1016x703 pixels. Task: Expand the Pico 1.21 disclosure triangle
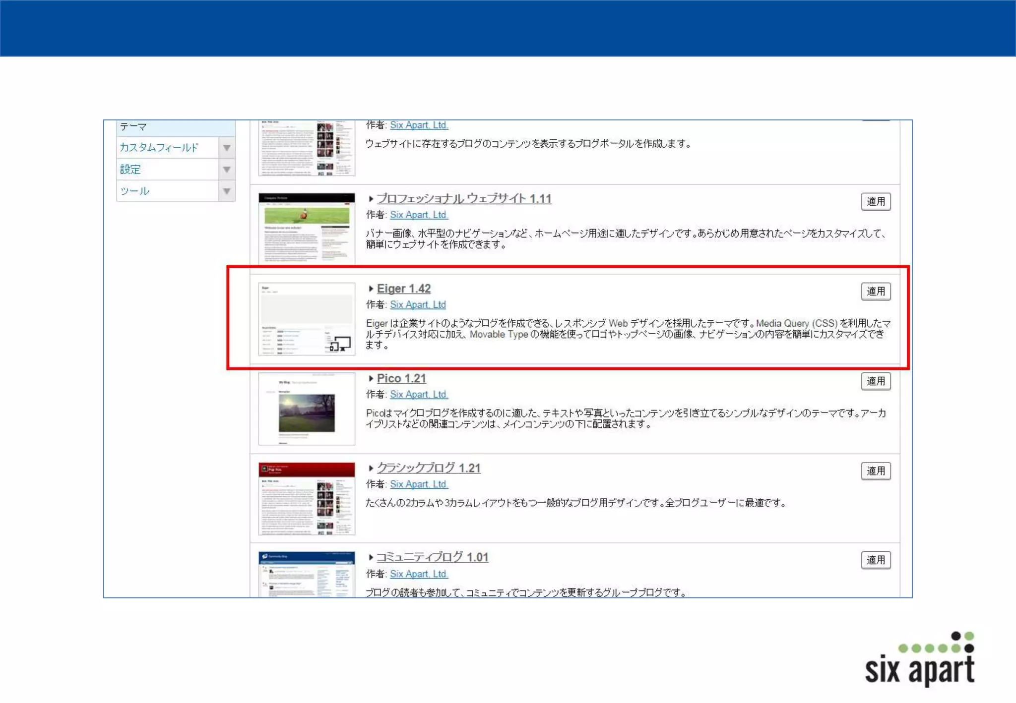pos(371,378)
